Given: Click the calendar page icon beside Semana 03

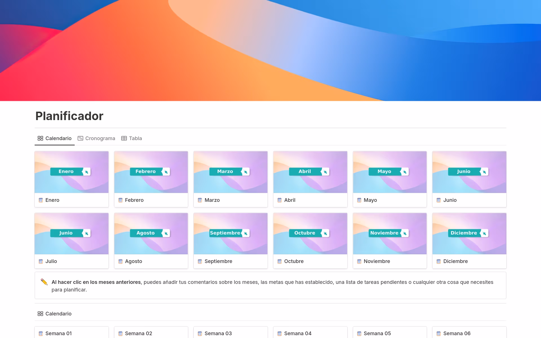Looking at the screenshot, I should (x=200, y=333).
